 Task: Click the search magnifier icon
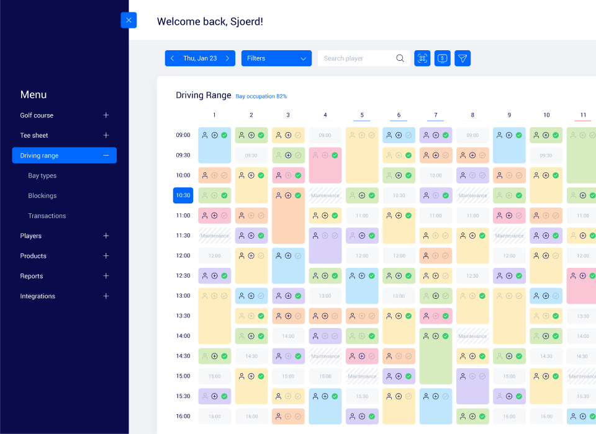(400, 58)
